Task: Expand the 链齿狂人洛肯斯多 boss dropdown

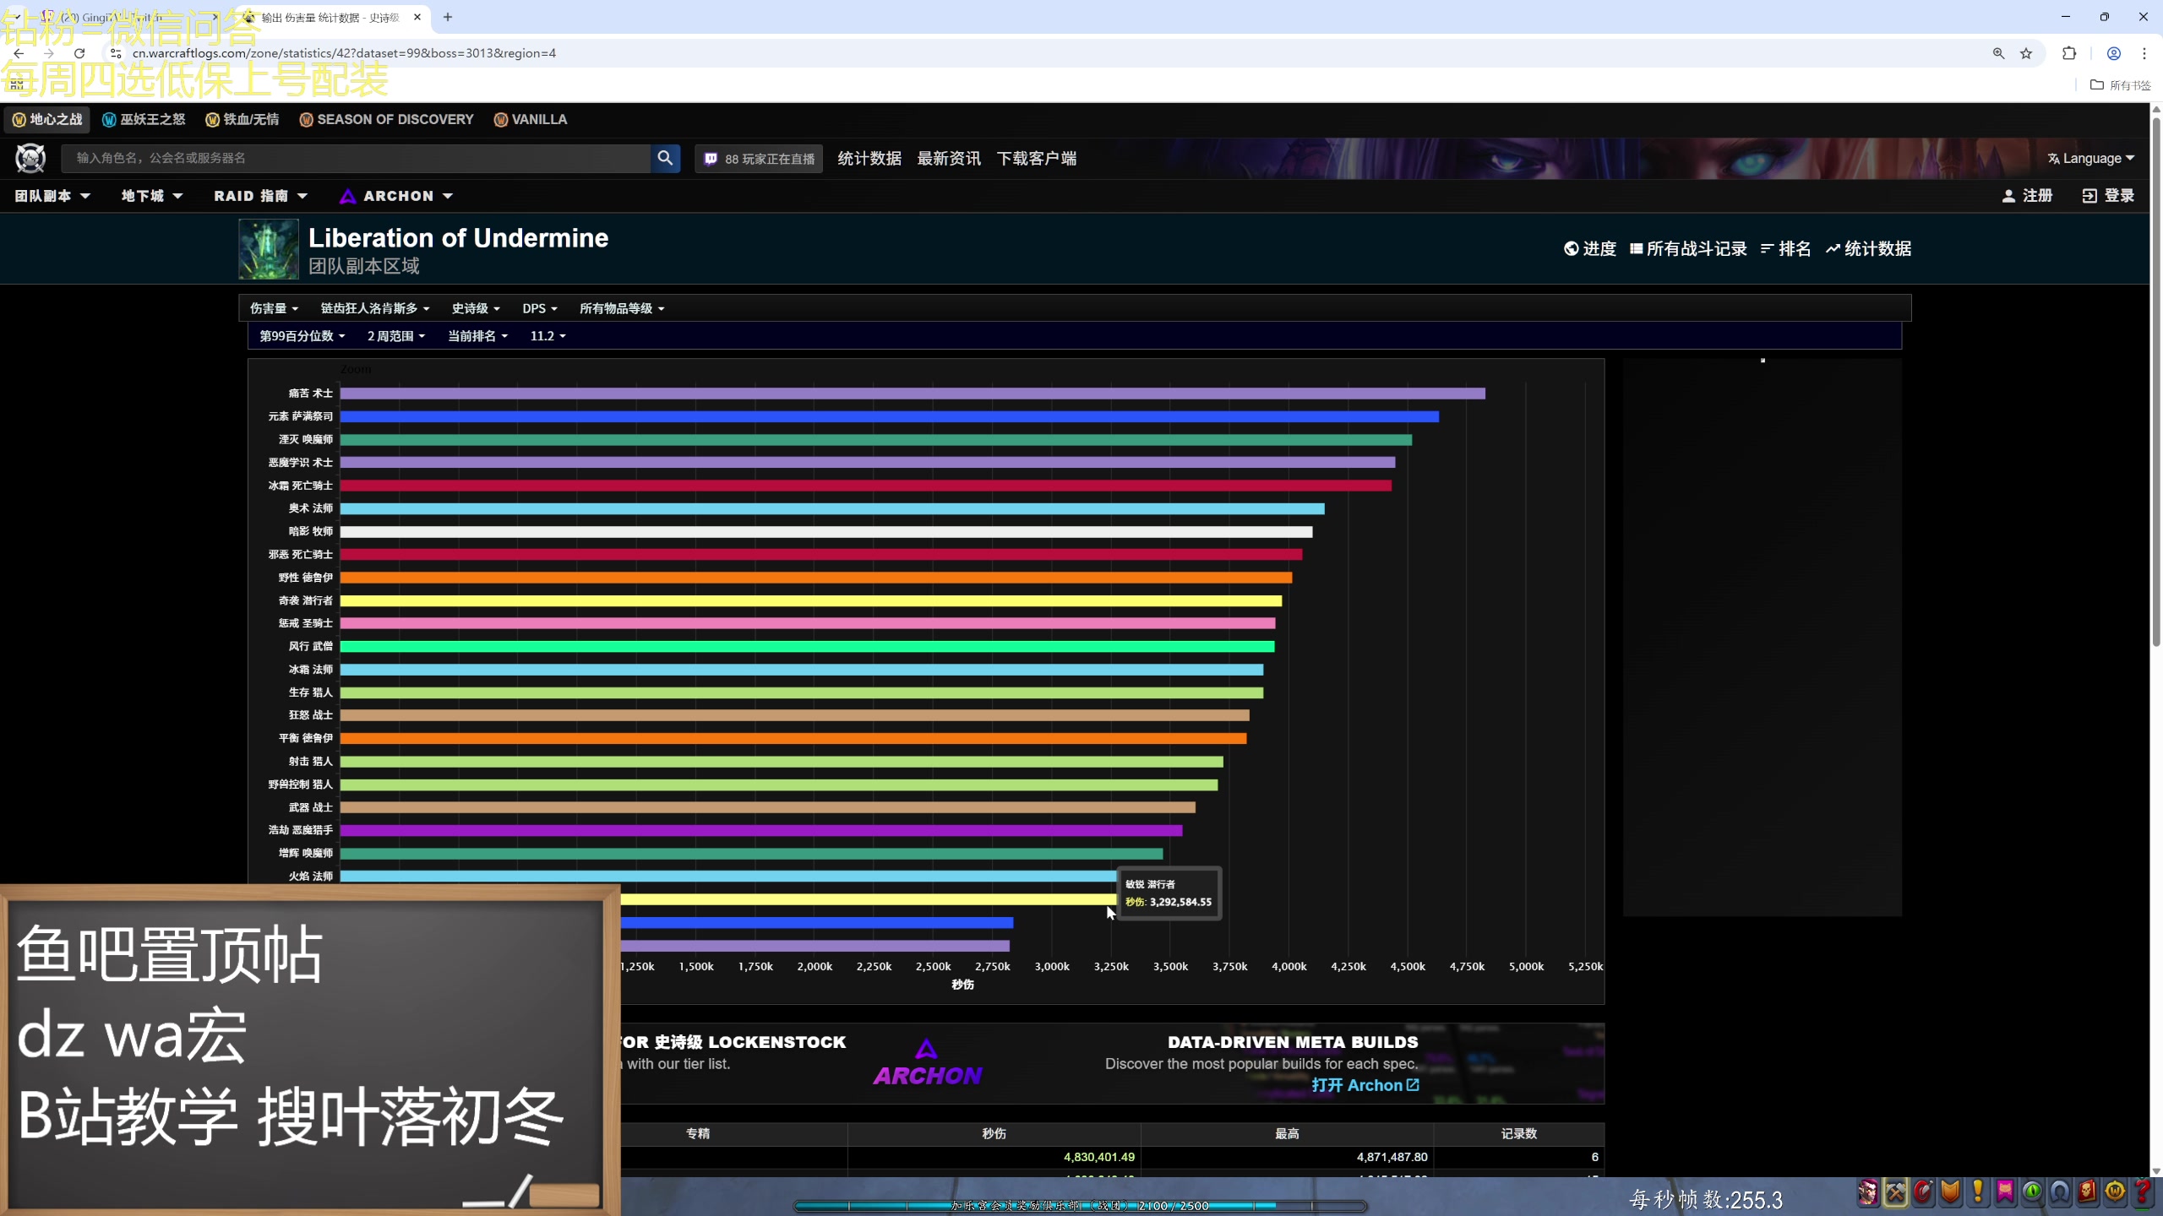Action: 375,308
